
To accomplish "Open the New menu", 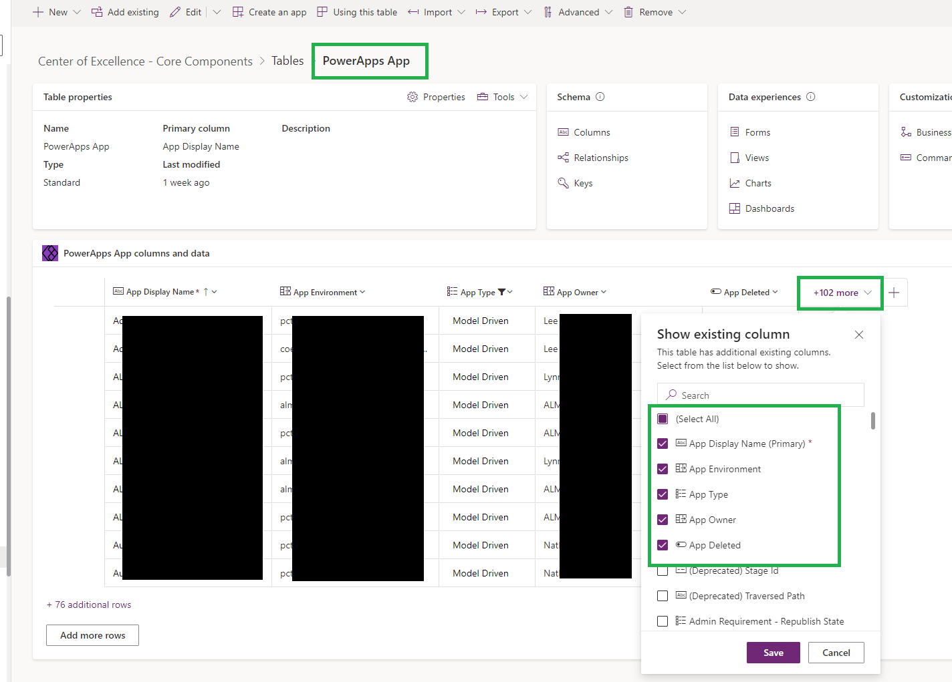I will pyautogui.click(x=57, y=11).
